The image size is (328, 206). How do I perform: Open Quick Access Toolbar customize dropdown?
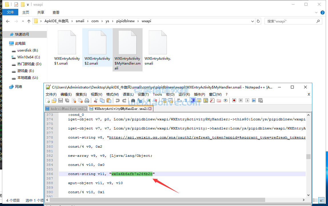pyautogui.click(x=28, y=5)
